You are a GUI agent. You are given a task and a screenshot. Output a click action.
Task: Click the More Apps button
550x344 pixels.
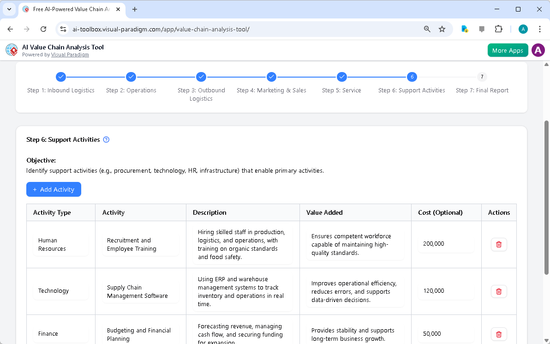point(508,50)
